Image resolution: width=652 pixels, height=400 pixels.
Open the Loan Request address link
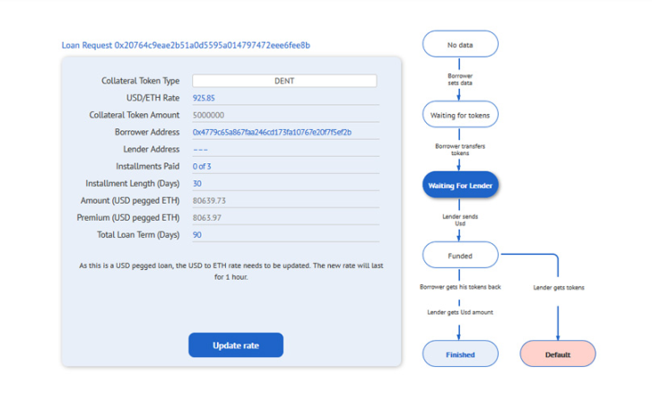[186, 45]
